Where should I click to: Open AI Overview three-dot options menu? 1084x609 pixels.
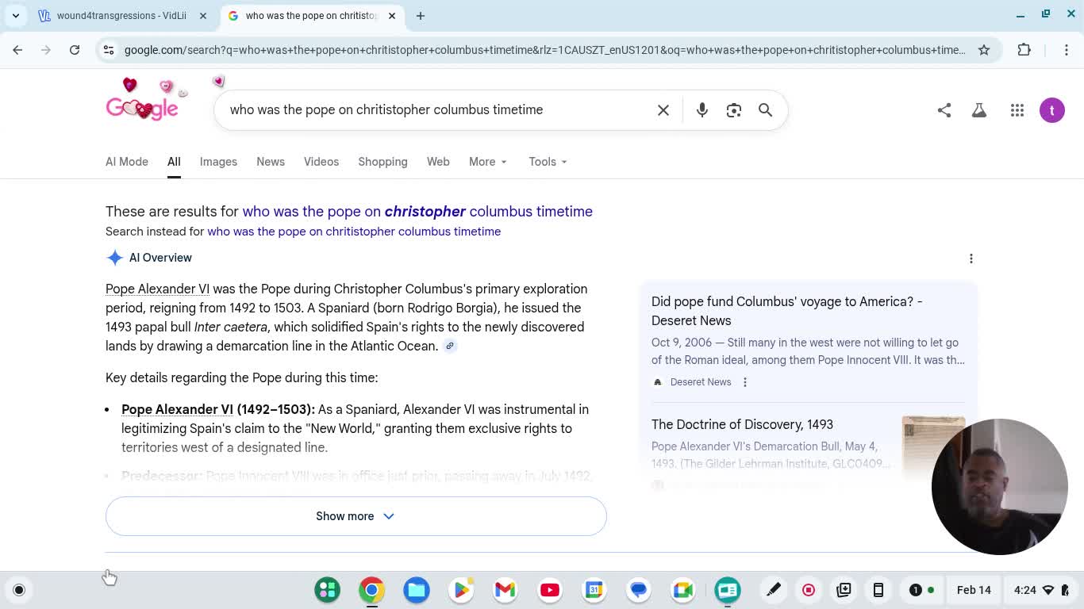pos(971,259)
